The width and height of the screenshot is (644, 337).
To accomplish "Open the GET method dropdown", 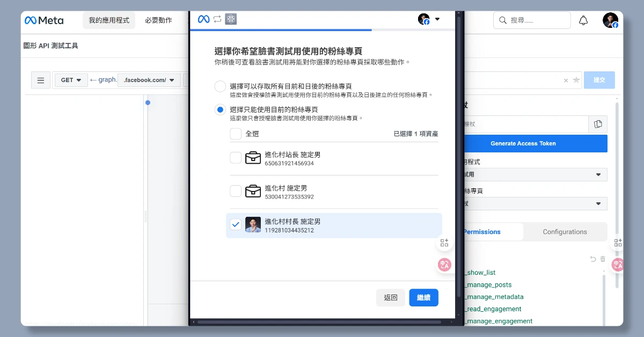I will [71, 80].
